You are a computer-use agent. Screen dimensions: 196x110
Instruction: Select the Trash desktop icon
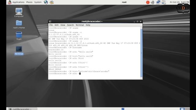[x=19, y=36]
